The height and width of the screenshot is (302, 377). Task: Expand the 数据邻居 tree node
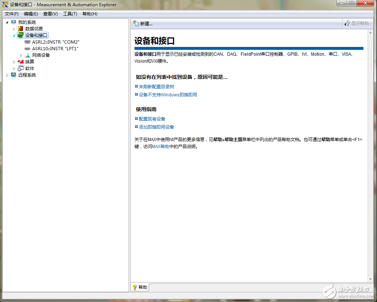14,29
